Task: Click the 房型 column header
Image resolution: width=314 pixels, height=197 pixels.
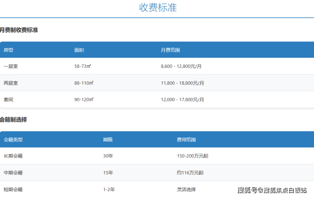Action: click(x=8, y=50)
